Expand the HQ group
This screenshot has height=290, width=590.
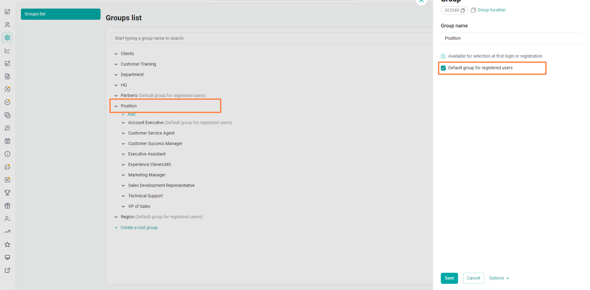point(116,85)
